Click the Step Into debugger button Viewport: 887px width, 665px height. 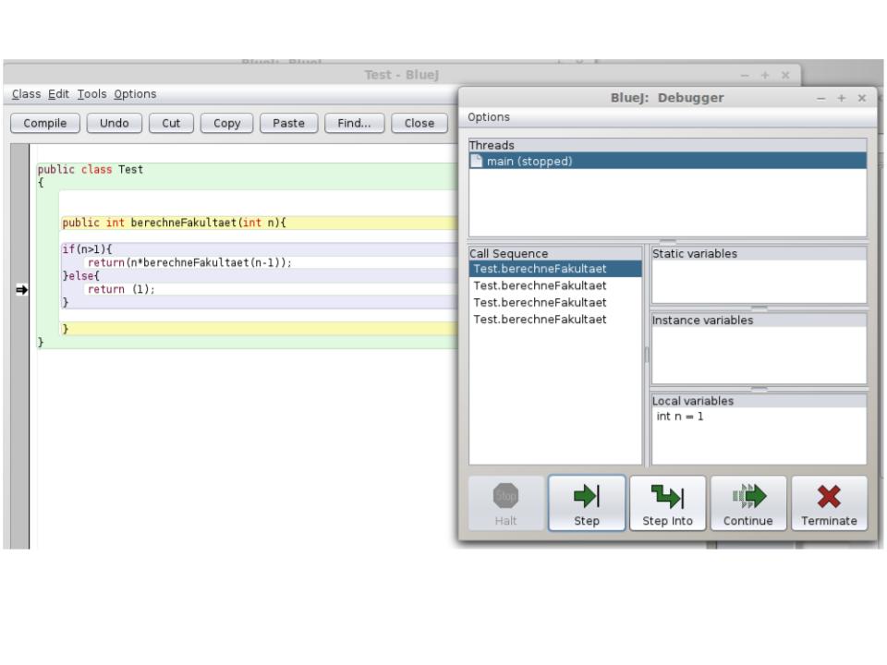tap(667, 502)
